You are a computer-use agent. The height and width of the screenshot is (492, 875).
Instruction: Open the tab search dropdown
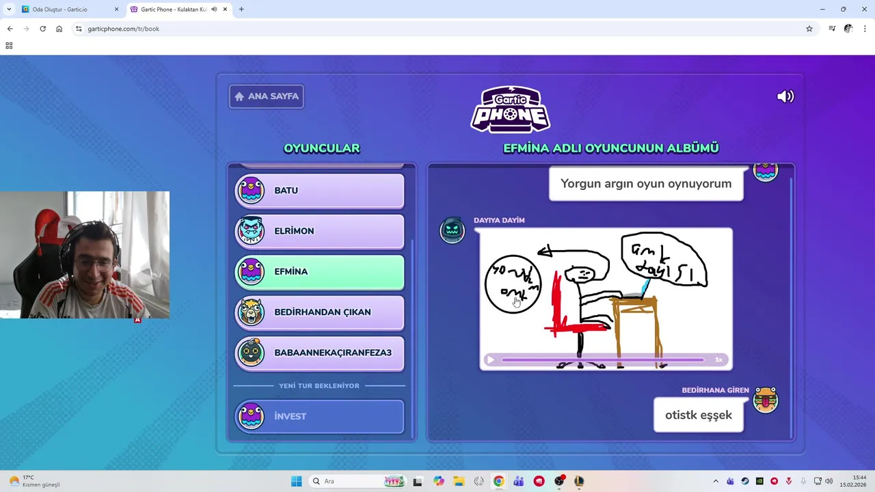pos(9,10)
